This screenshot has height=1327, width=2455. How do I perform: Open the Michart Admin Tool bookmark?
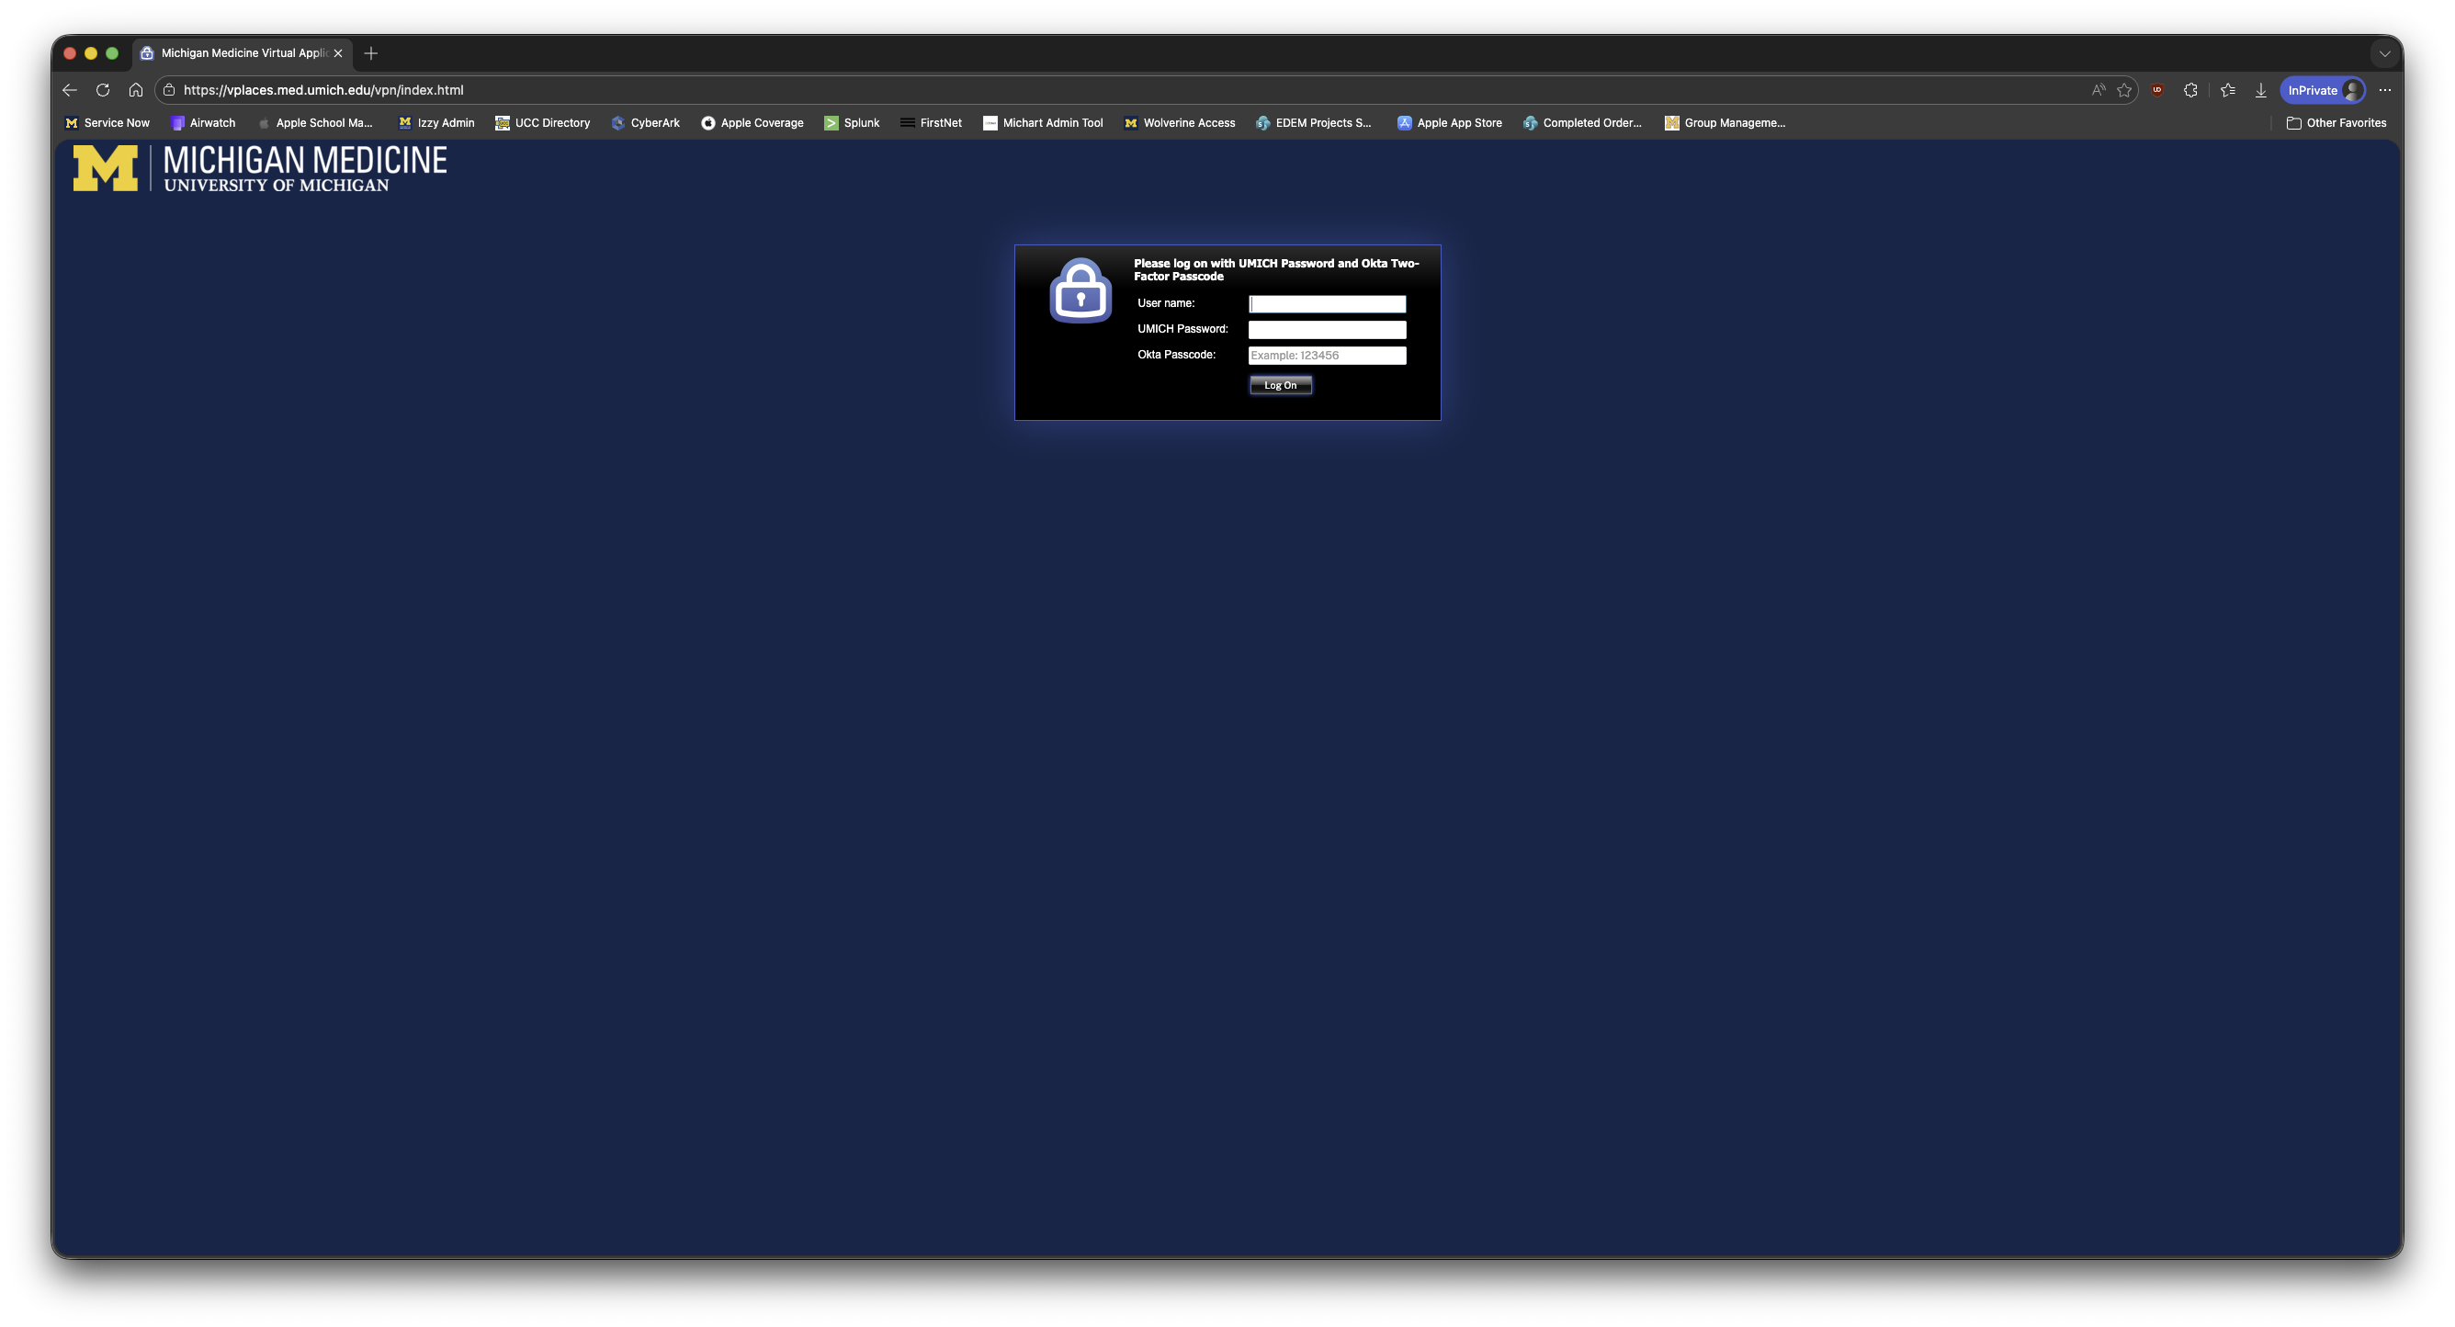1043,123
